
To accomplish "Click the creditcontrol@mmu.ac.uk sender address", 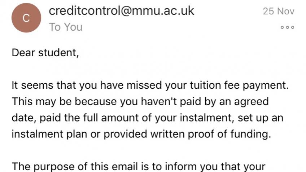I will (121, 10).
